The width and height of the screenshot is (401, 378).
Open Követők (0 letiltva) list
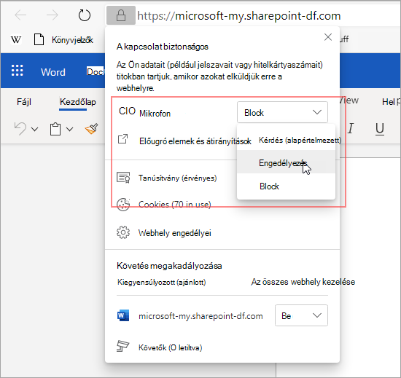pos(171,347)
